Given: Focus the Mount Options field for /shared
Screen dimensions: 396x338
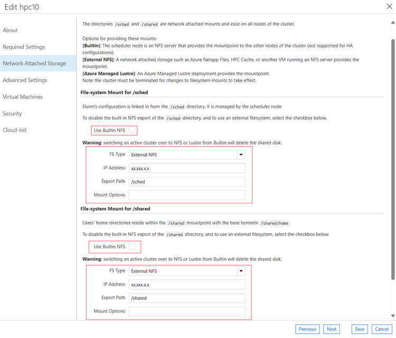Looking at the screenshot, I should point(187,311).
